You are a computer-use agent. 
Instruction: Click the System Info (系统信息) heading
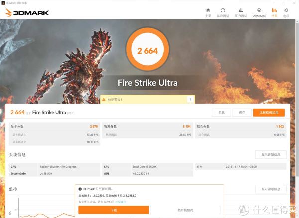(x=17, y=155)
